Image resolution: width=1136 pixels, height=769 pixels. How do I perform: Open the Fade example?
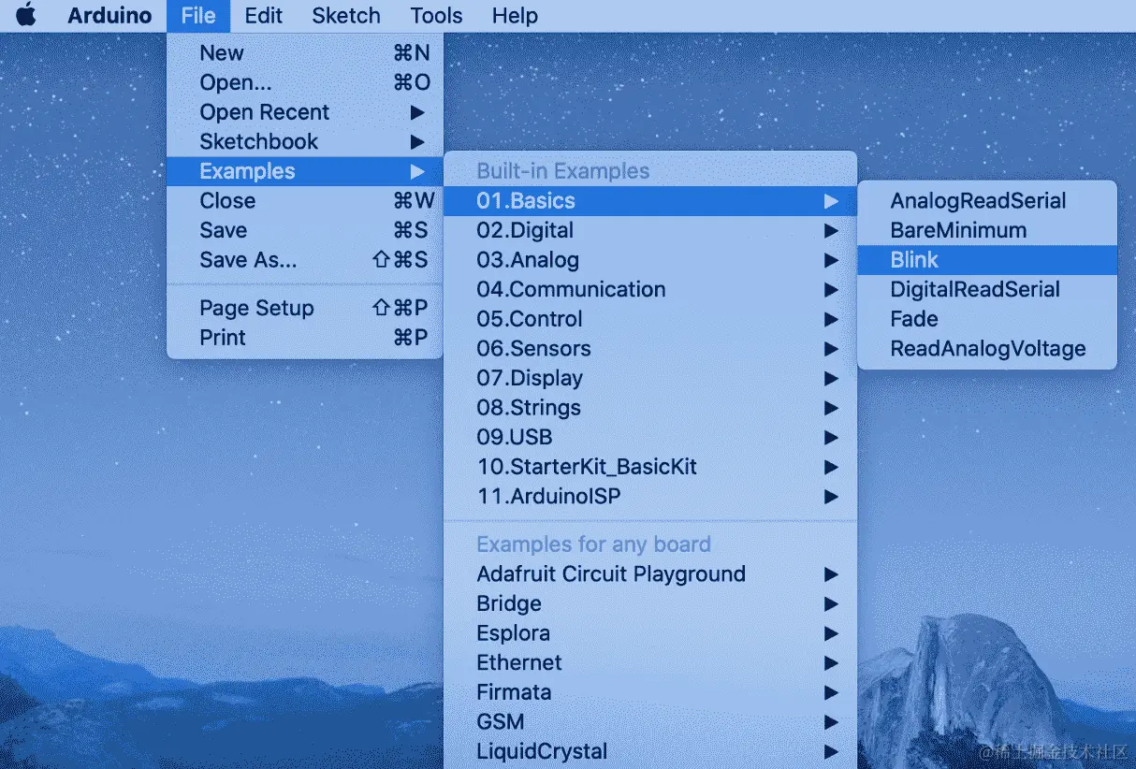click(987, 319)
